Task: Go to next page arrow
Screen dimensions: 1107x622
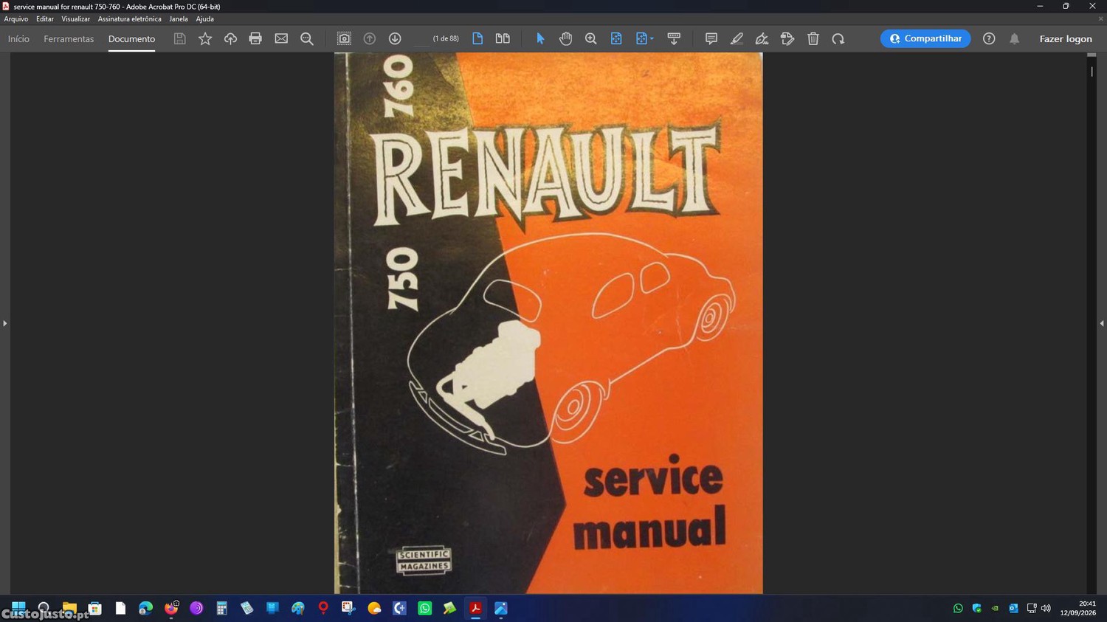Action: click(395, 38)
